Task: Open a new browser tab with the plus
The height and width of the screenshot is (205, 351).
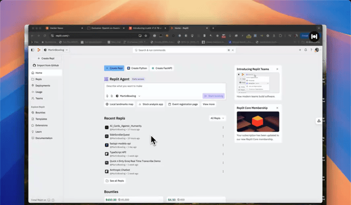Action: tap(213, 28)
